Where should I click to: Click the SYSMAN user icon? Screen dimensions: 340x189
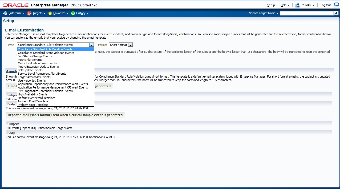[x=297, y=5]
